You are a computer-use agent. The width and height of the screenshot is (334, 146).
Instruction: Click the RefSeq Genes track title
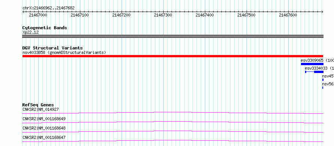[38, 105]
